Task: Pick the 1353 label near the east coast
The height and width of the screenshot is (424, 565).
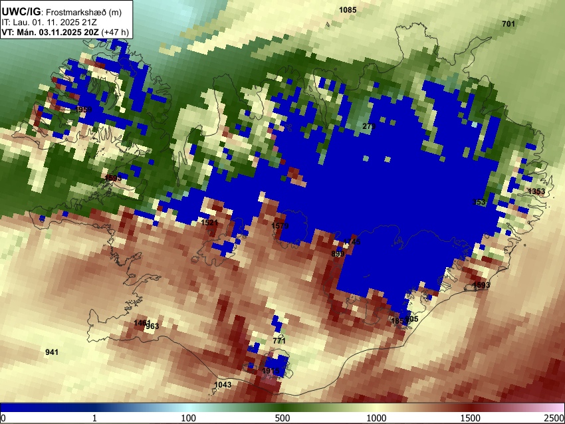Action: (536, 191)
